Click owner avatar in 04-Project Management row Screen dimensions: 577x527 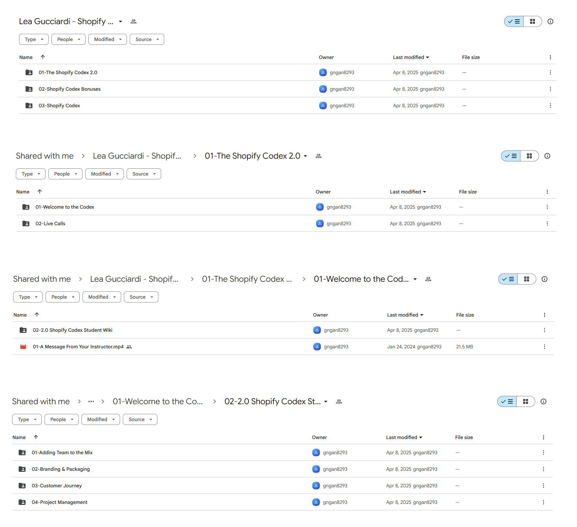316,502
